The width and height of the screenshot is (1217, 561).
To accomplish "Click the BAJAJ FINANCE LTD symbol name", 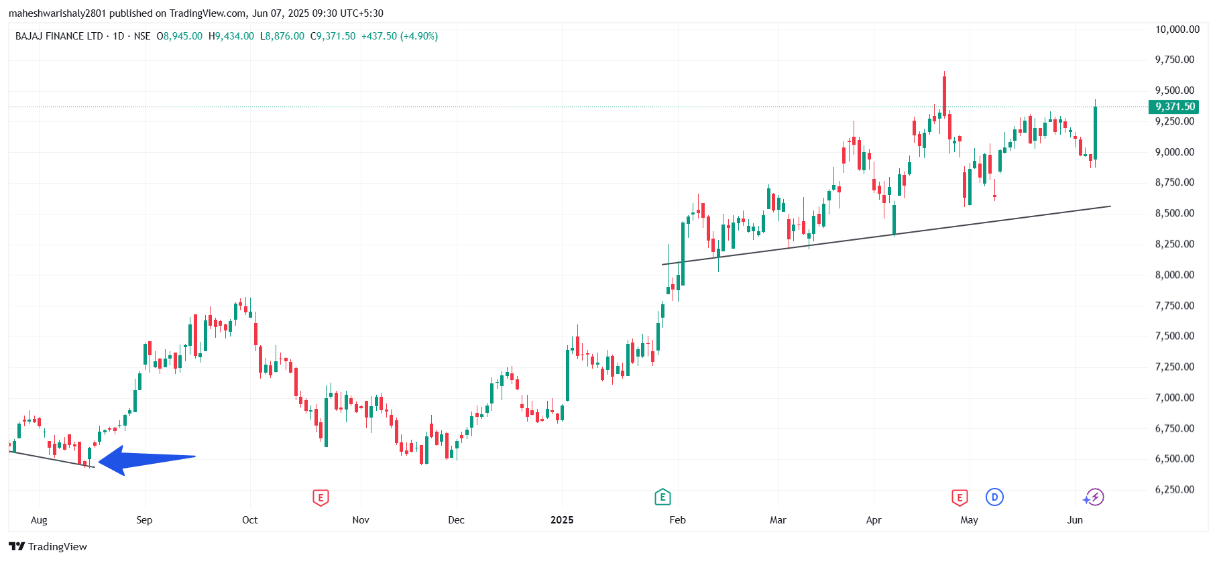I will 59,36.
